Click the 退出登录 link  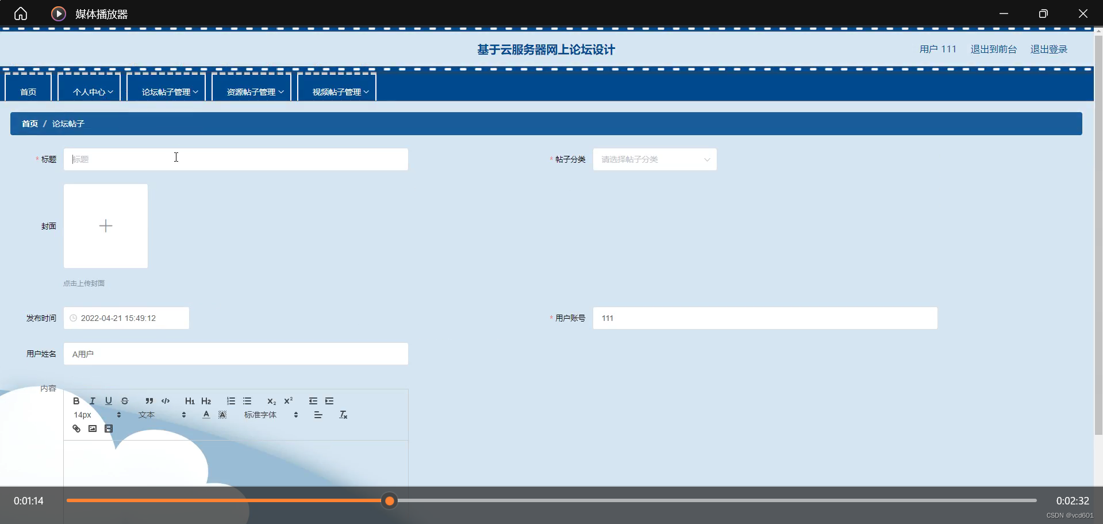pyautogui.click(x=1048, y=49)
